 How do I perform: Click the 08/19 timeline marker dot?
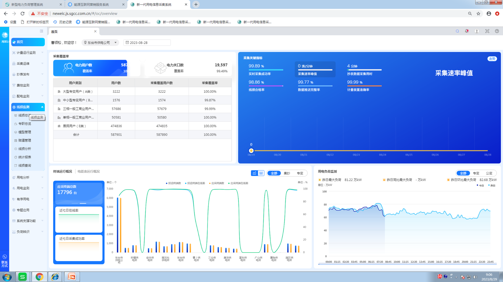(x=251, y=151)
